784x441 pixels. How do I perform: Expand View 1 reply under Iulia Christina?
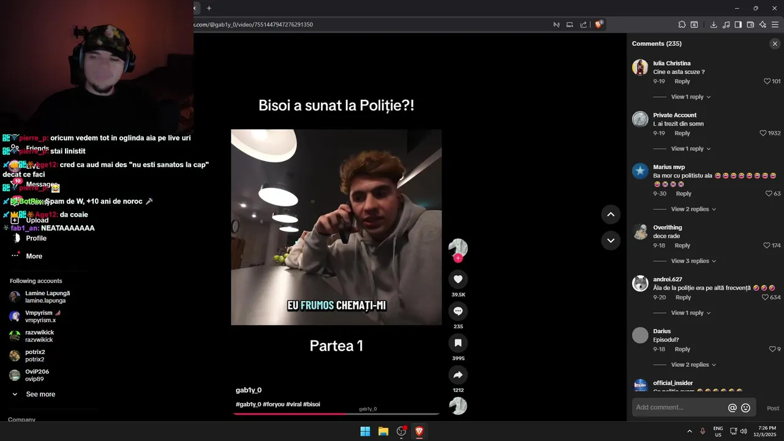point(691,97)
